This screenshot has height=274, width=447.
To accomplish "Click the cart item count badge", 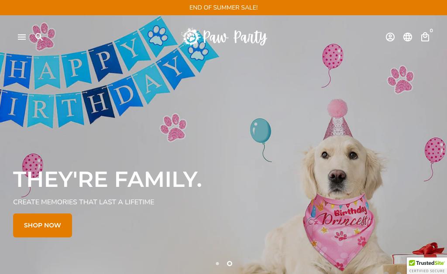I will coord(431,30).
